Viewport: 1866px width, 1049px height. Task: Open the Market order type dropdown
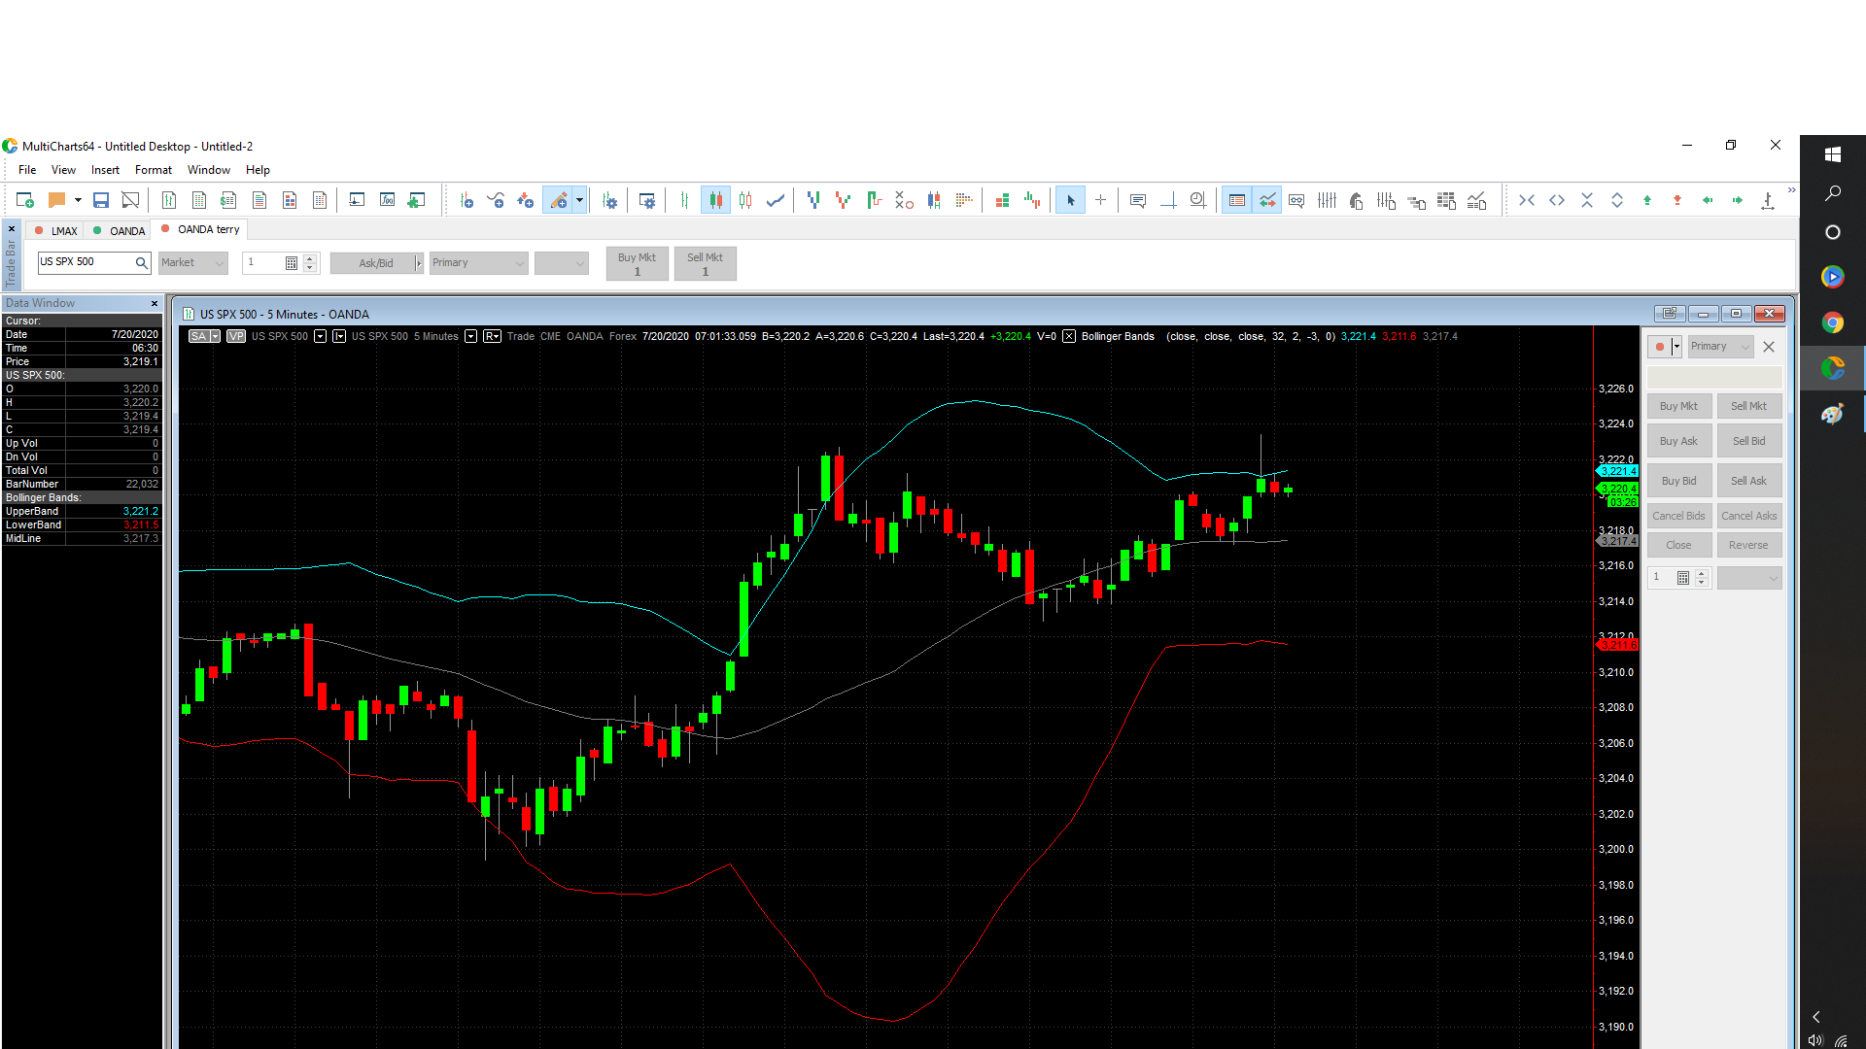pyautogui.click(x=192, y=262)
